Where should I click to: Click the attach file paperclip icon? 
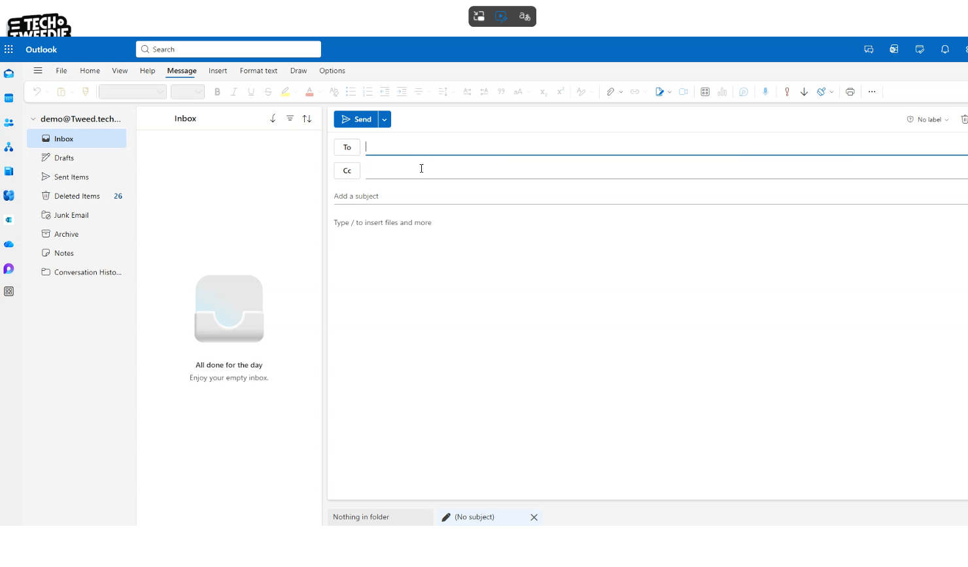(x=610, y=92)
